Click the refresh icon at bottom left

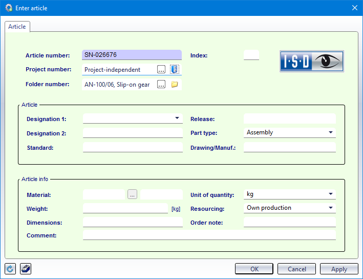point(10,269)
